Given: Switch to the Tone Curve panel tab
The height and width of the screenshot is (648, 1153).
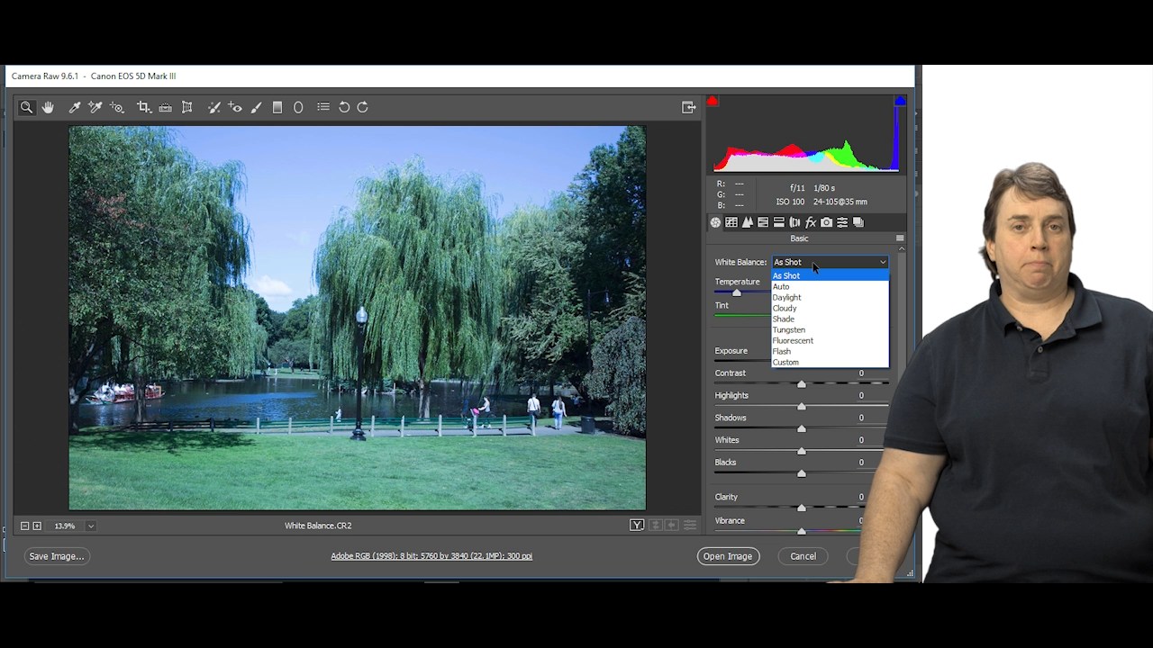Looking at the screenshot, I should 731,222.
